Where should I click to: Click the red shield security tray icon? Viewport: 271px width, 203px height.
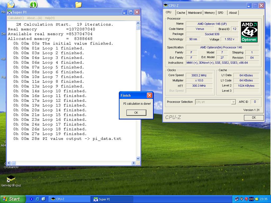click(246, 199)
